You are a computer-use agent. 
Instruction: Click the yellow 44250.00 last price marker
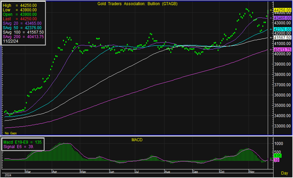(282, 10)
